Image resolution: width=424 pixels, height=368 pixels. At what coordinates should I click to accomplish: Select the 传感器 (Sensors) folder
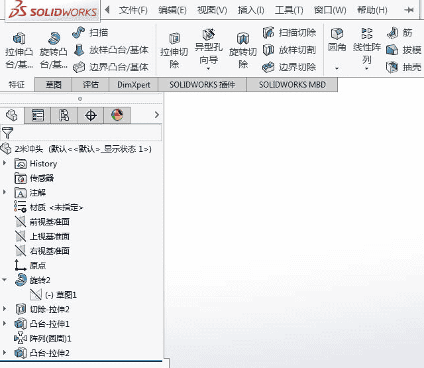[x=34, y=178]
